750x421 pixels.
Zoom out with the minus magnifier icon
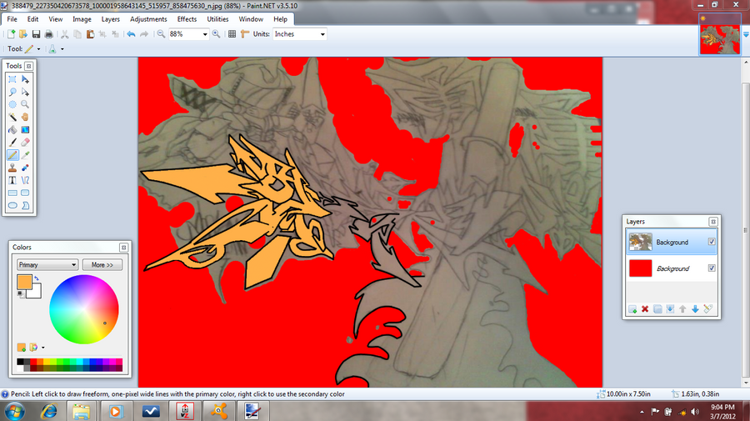161,34
